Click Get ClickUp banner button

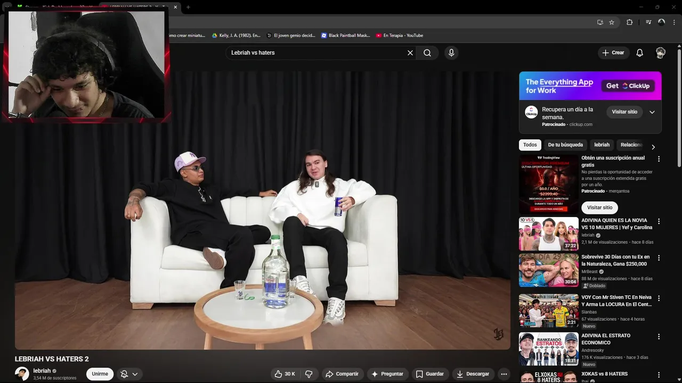click(629, 86)
